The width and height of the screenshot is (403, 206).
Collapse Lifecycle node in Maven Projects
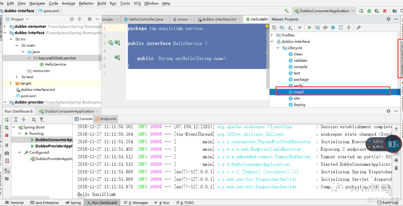coord(278,47)
